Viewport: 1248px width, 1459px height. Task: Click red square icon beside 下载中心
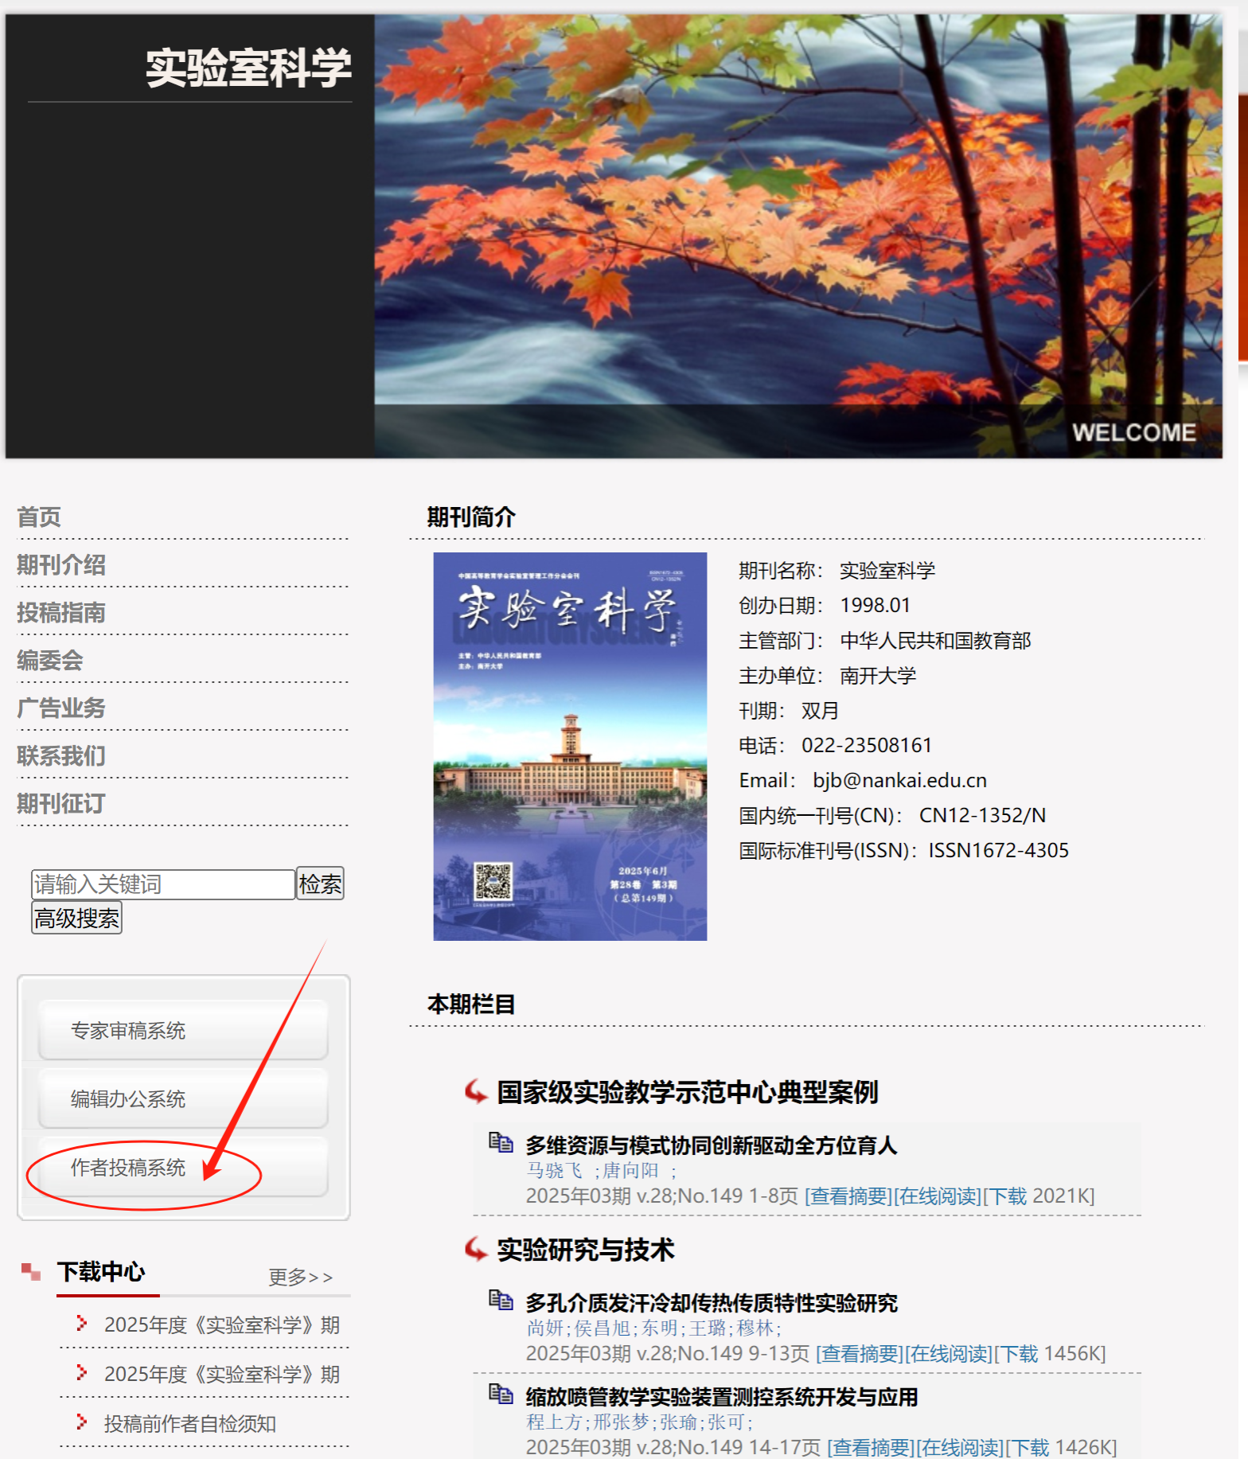tap(31, 1272)
